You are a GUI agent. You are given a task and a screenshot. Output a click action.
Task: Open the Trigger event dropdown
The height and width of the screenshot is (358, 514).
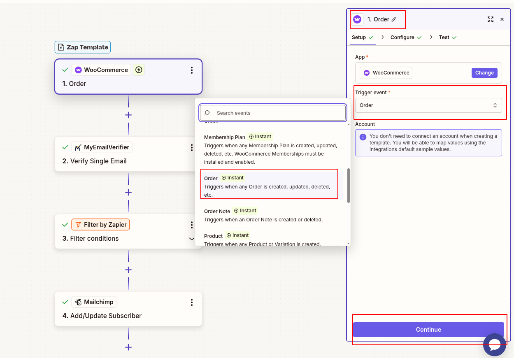pyautogui.click(x=428, y=105)
